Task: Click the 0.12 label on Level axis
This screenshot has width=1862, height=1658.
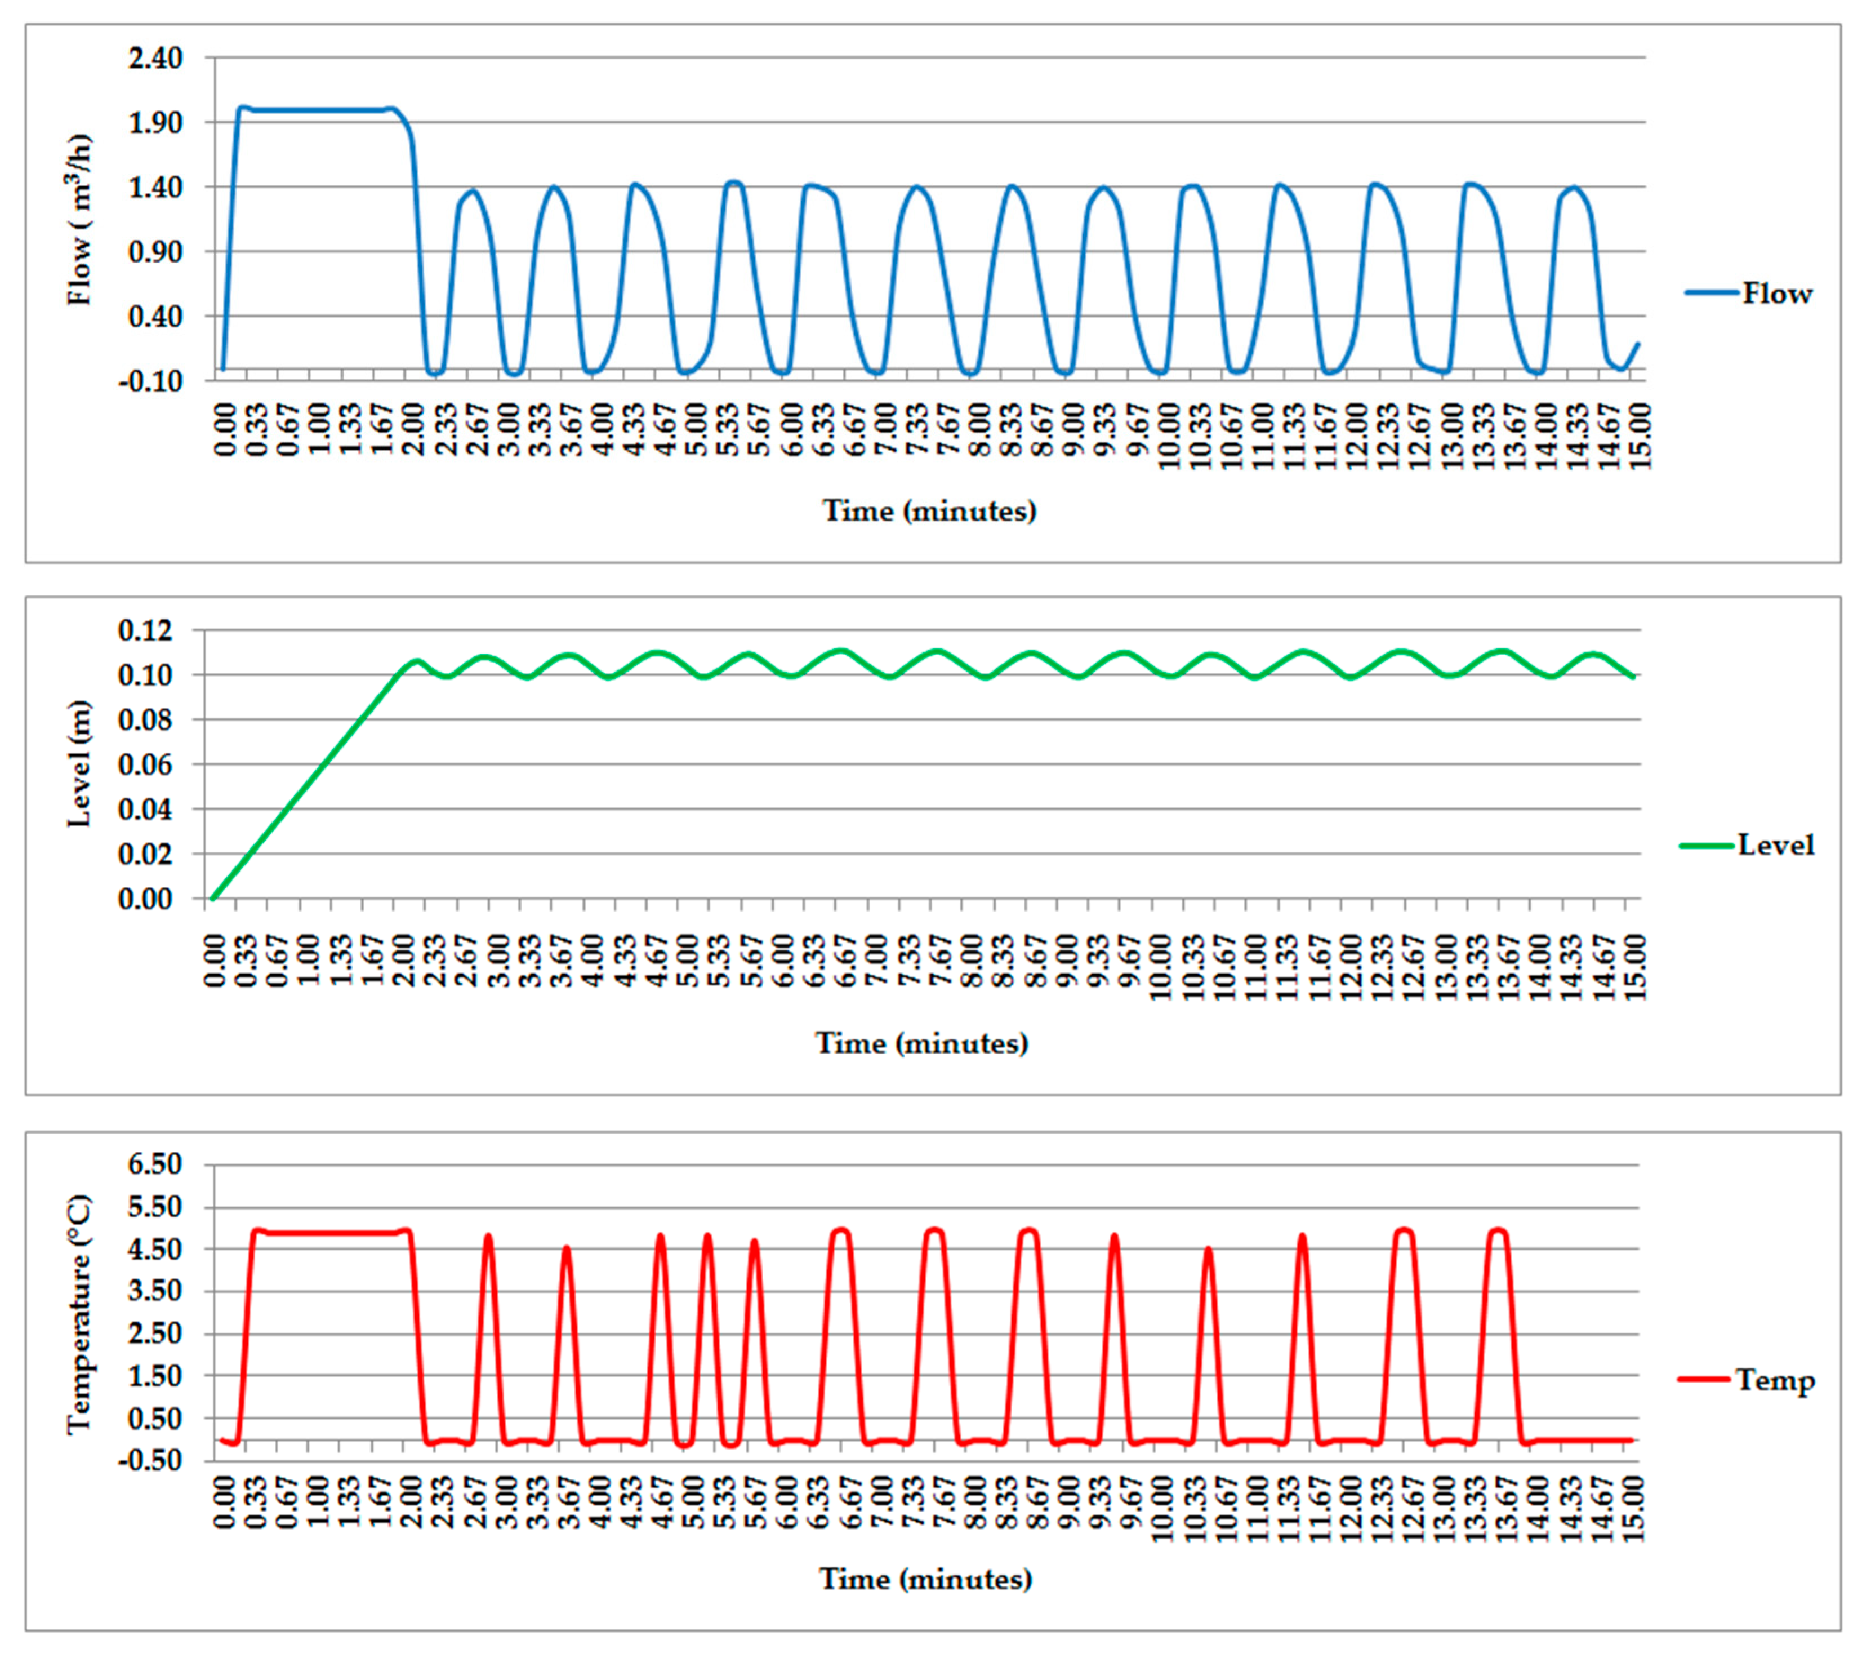Action: click(x=145, y=630)
